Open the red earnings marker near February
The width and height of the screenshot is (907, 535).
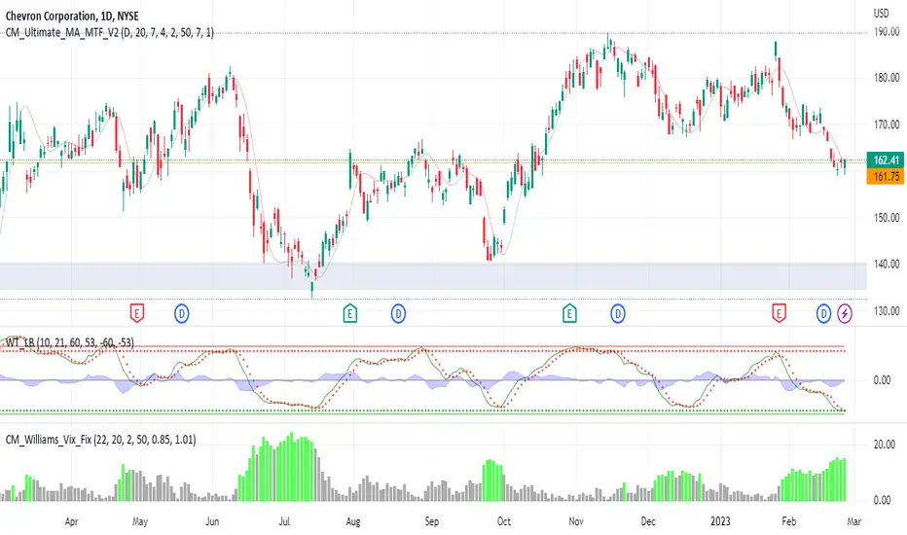point(780,313)
